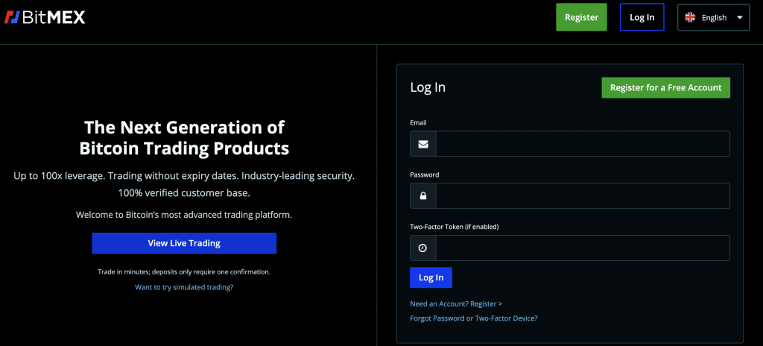Follow the 'Need an Account? Register' link
Viewport: 763px width, 346px height.
[456, 303]
